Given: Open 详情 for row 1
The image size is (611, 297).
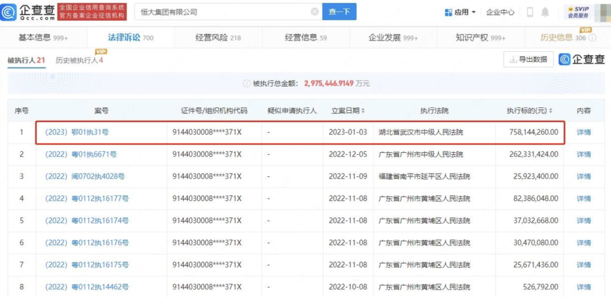Looking at the screenshot, I should (x=584, y=132).
